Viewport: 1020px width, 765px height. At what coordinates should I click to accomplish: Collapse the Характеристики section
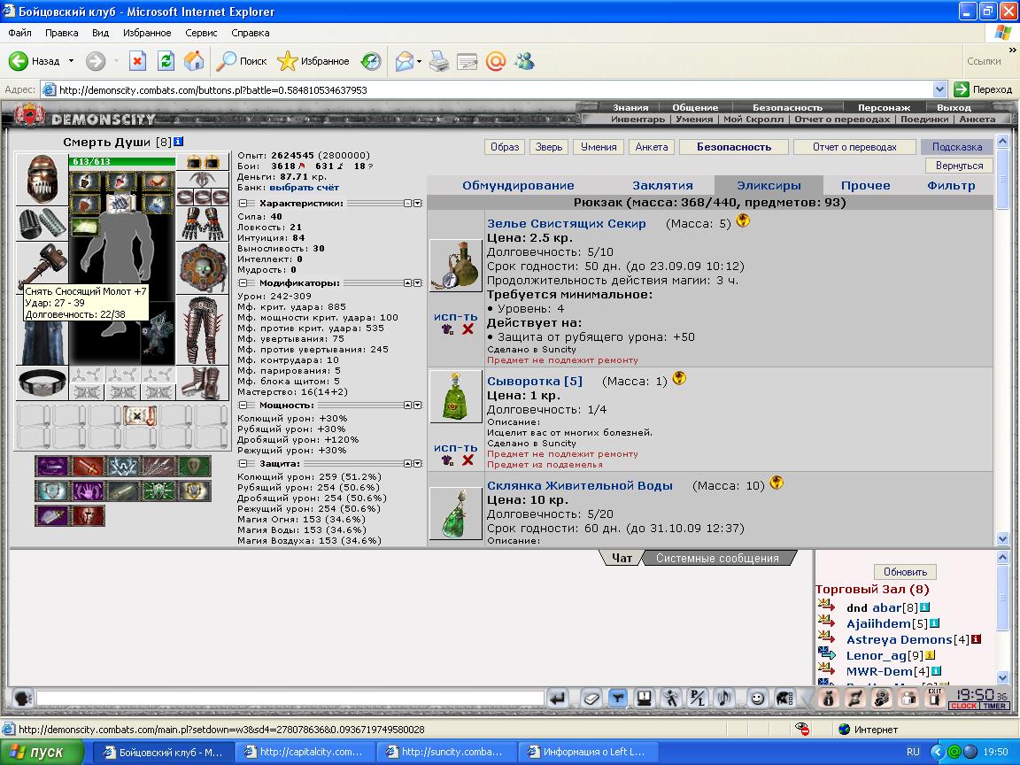[x=243, y=204]
